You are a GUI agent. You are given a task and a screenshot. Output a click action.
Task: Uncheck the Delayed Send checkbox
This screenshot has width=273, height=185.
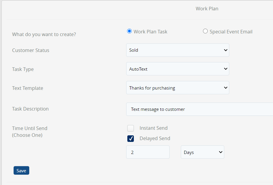pos(131,139)
